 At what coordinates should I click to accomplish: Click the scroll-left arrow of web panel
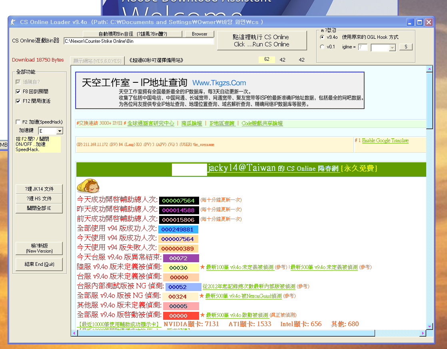pos(74,333)
